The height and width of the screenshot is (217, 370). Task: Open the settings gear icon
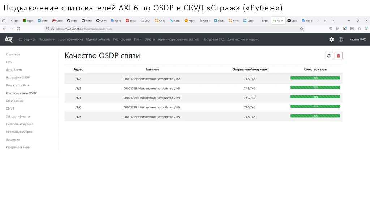pyautogui.click(x=331, y=39)
